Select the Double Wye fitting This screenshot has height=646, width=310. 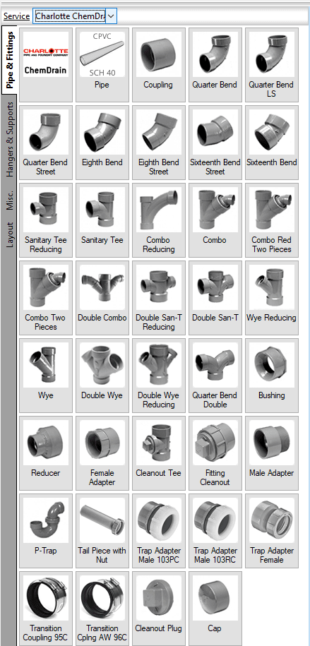102,376
